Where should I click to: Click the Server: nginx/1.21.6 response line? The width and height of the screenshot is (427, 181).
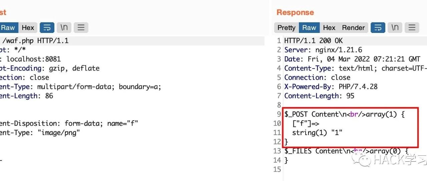click(323, 50)
